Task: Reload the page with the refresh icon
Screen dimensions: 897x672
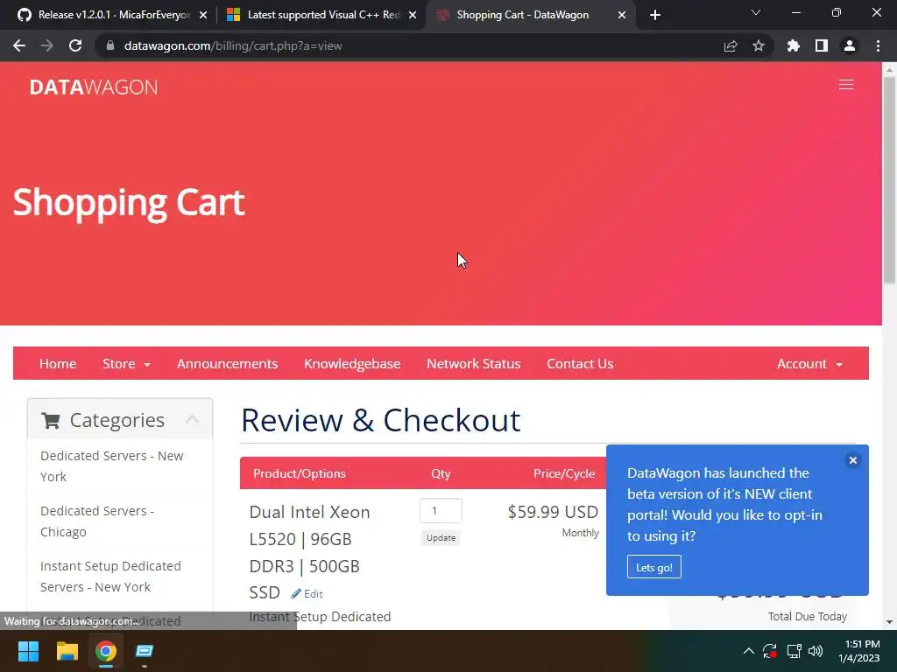Action: (x=75, y=45)
